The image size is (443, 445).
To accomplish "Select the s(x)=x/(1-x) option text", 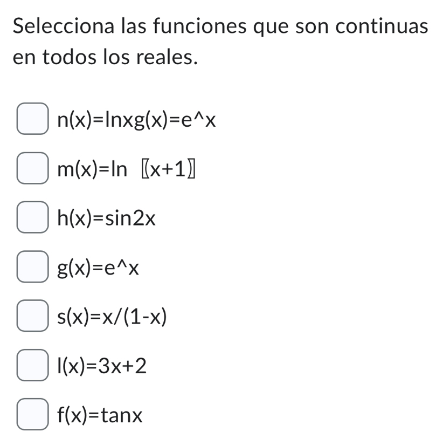I will (x=112, y=316).
